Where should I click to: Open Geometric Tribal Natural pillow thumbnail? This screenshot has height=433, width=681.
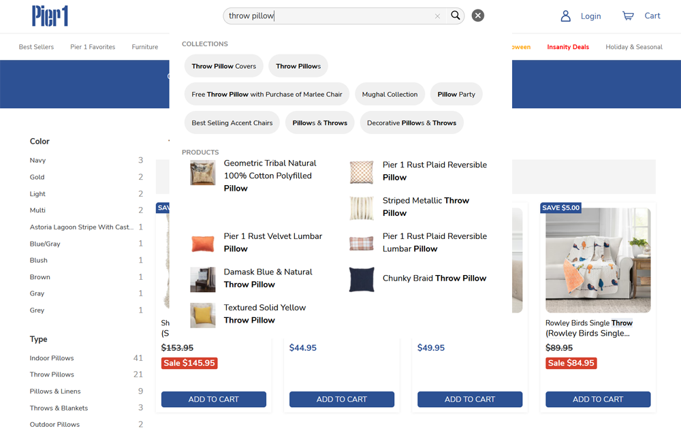(202, 173)
